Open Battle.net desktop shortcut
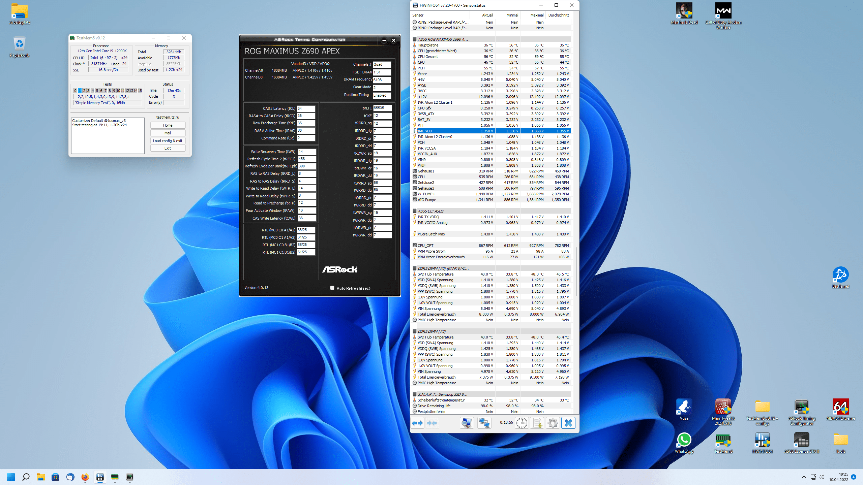The height and width of the screenshot is (485, 863). coord(840,278)
